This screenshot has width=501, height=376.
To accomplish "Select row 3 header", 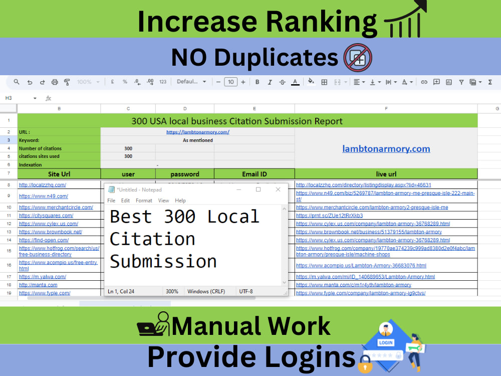I will 9,140.
